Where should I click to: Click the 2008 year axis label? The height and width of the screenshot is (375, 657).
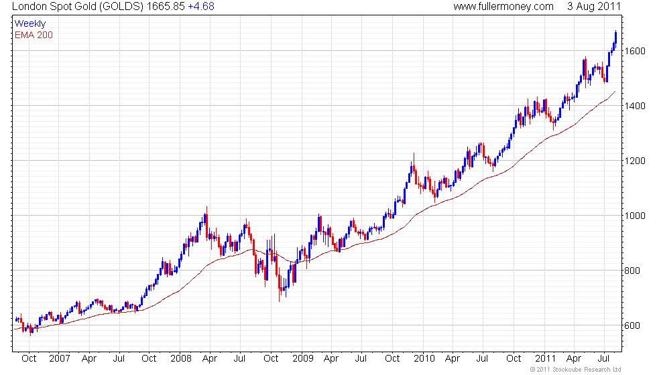(181, 359)
